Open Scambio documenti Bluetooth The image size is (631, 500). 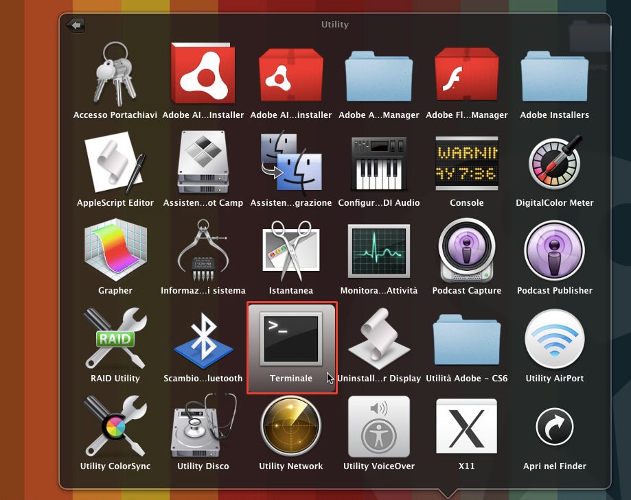point(203,340)
